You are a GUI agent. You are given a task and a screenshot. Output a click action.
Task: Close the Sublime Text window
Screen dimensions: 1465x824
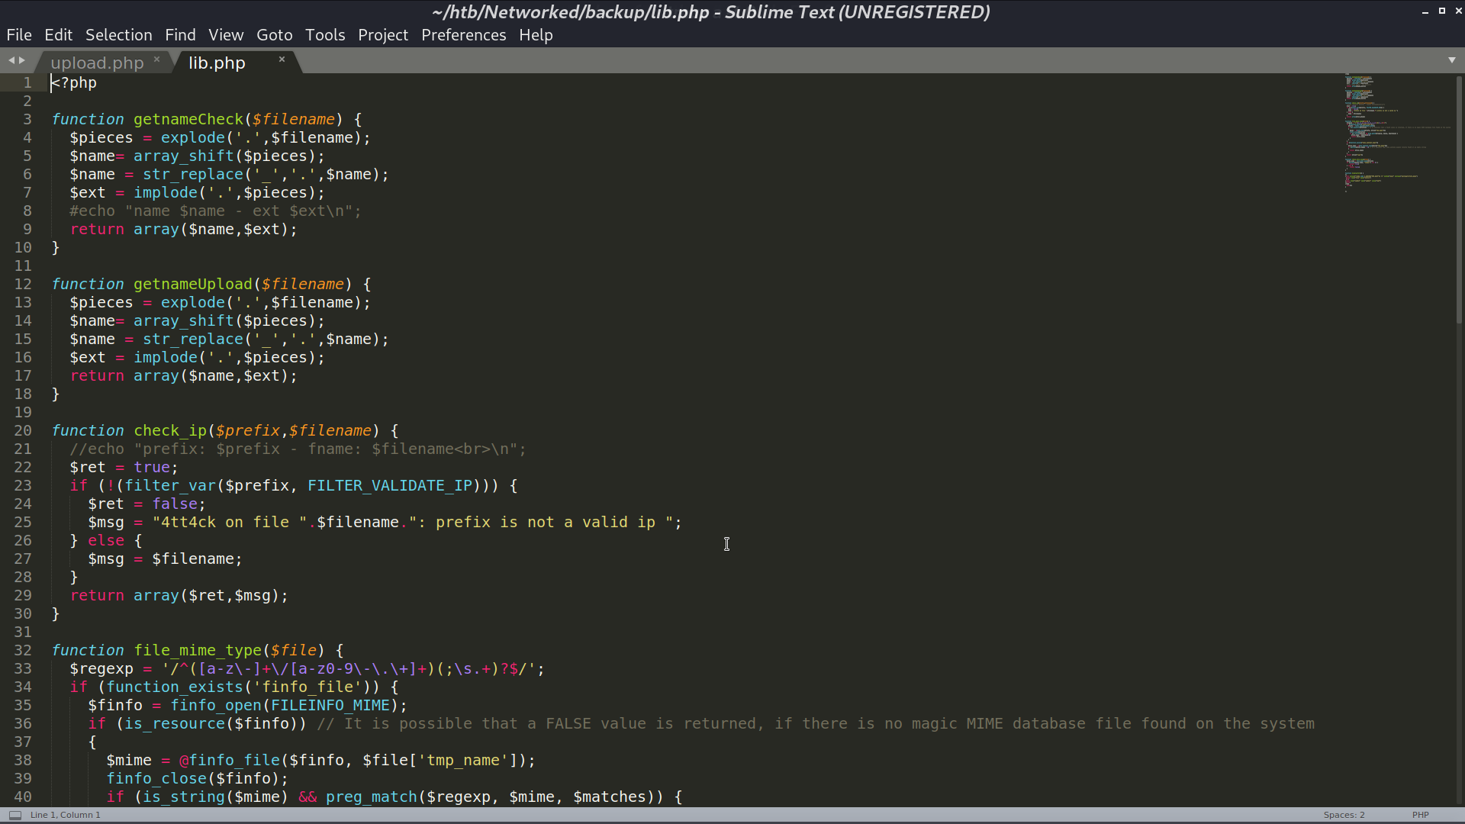[1458, 11]
